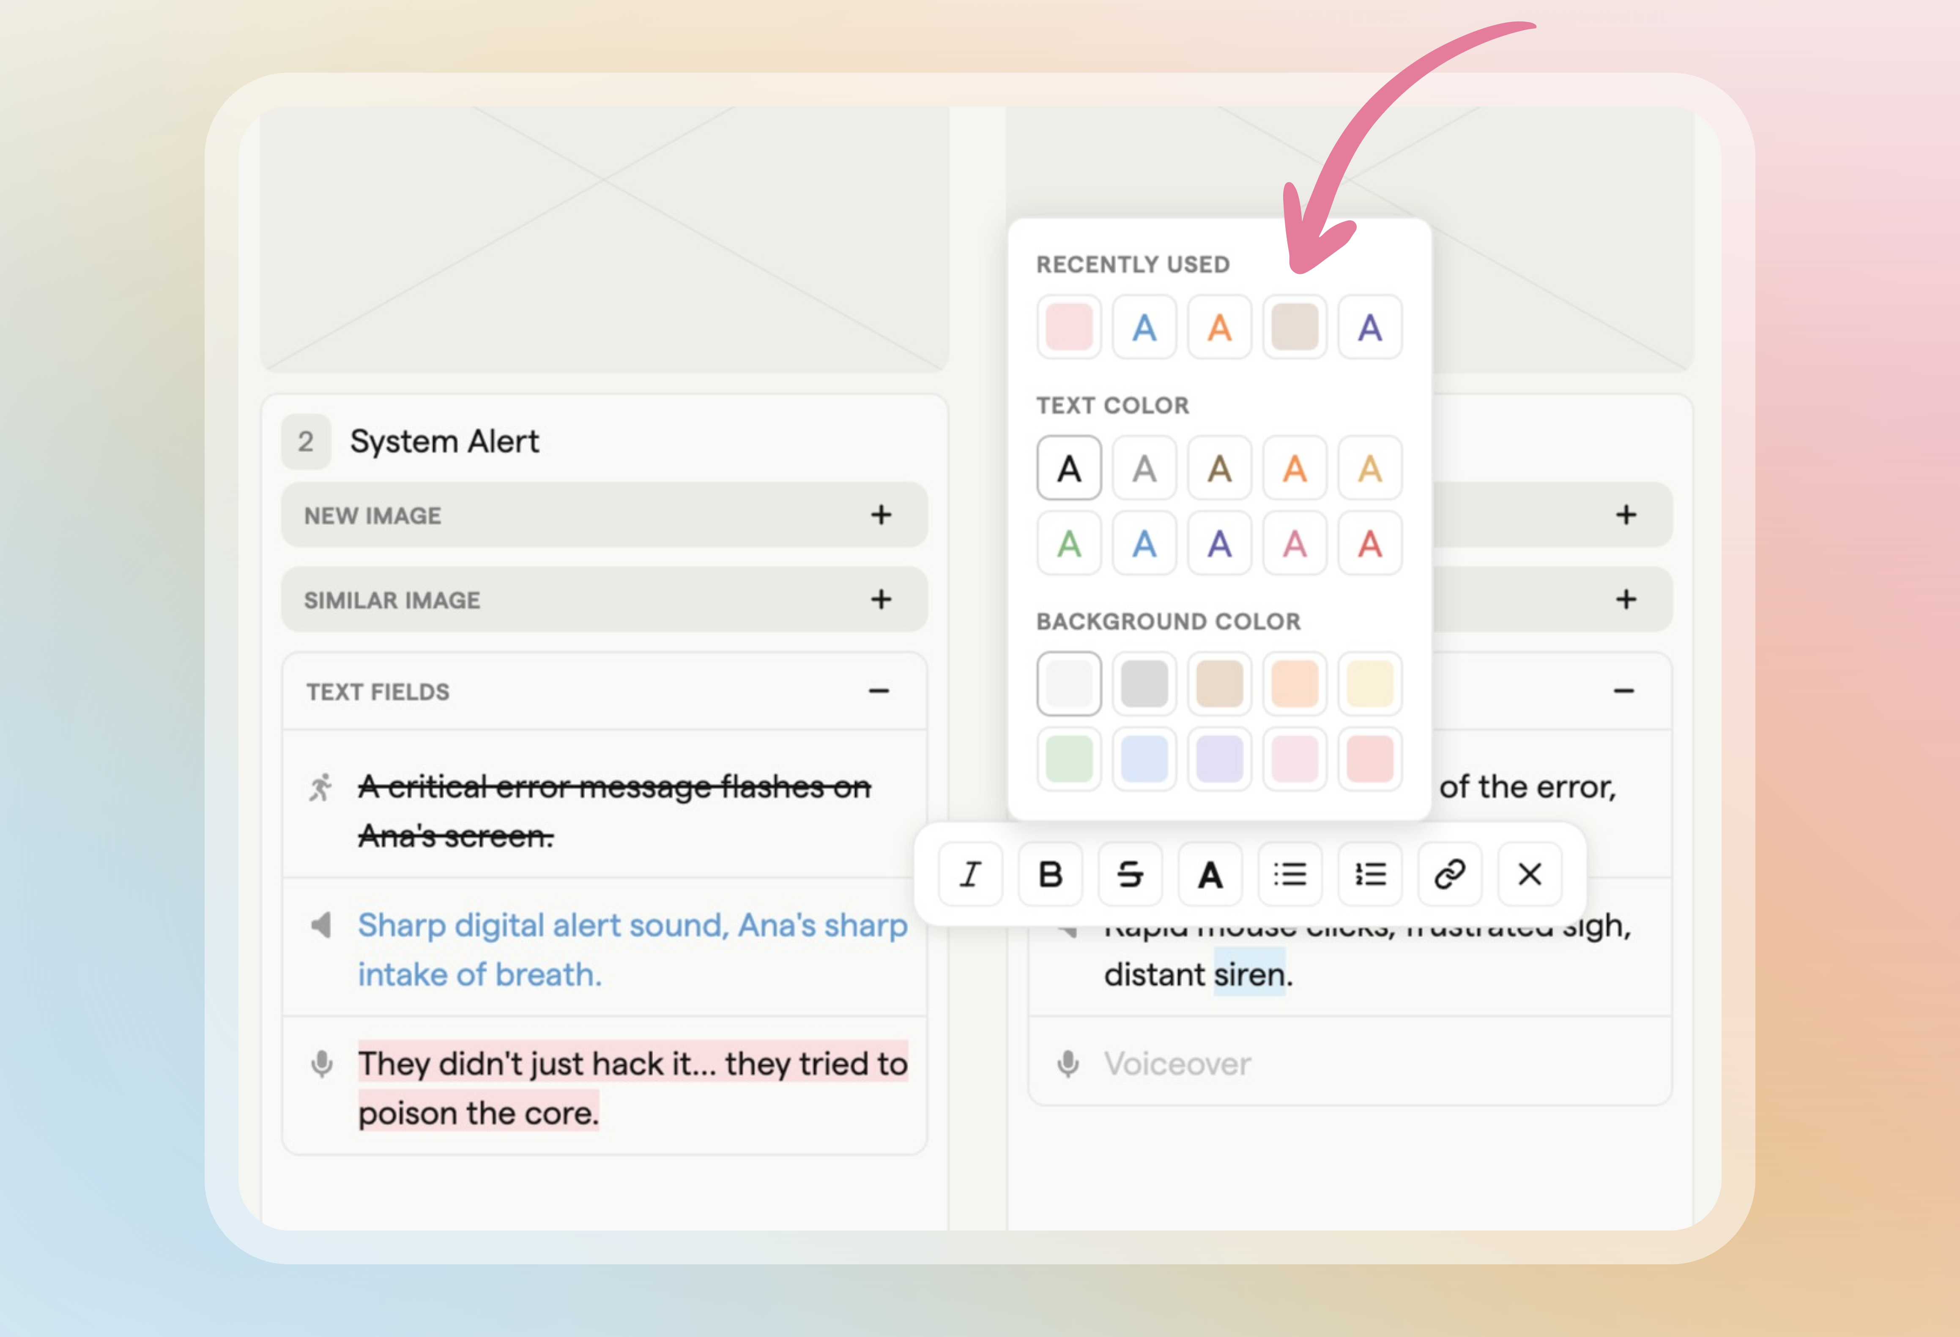This screenshot has height=1337, width=1960.
Task: Apply strikethrough from the formatting toolbar
Action: [1130, 874]
